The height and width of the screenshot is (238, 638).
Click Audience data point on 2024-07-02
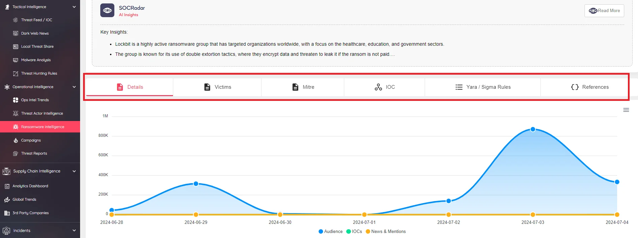pos(449,201)
